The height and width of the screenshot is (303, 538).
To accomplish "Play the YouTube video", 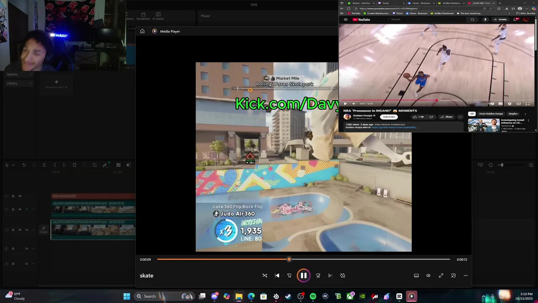I will (345, 104).
